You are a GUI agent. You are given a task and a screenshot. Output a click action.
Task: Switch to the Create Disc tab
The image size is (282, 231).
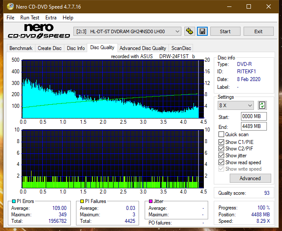50,48
